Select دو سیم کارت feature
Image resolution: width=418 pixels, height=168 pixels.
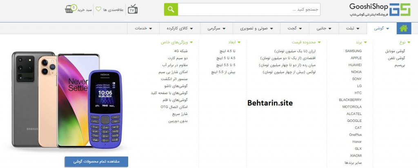(x=178, y=58)
